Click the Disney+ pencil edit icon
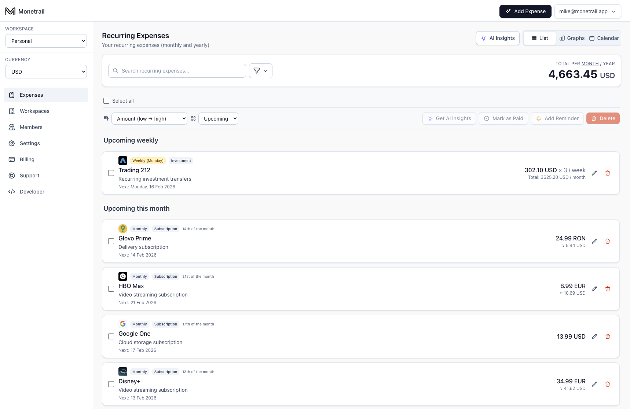Image resolution: width=630 pixels, height=409 pixels. coord(594,384)
